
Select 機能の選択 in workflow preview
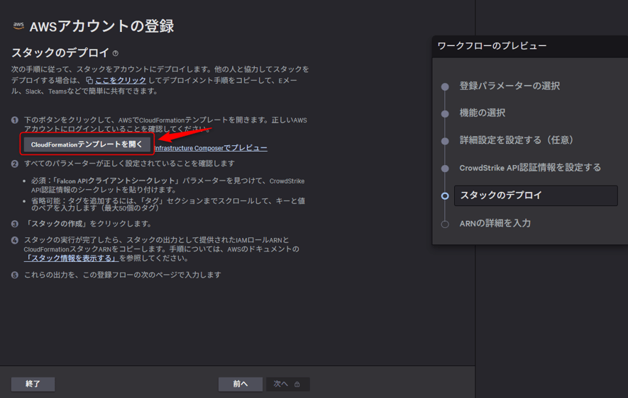click(483, 113)
